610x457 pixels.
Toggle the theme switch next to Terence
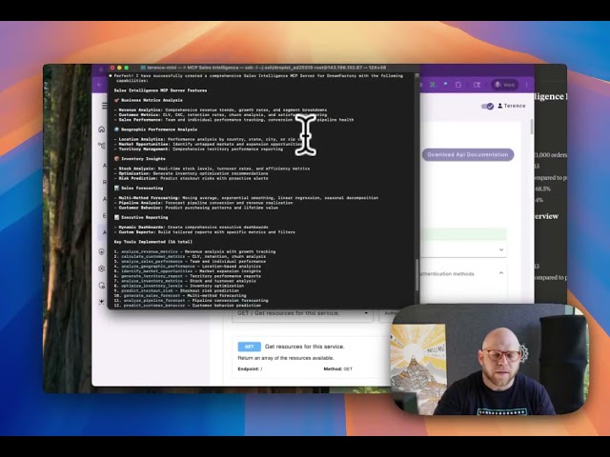click(487, 106)
